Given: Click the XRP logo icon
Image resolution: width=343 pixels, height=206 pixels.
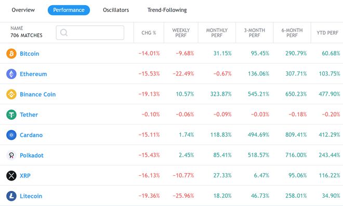Looking at the screenshot, I should pyautogui.click(x=11, y=176).
